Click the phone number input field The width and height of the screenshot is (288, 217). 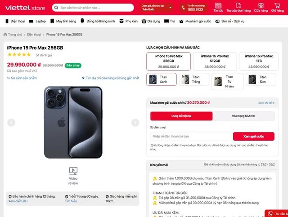tap(191, 136)
